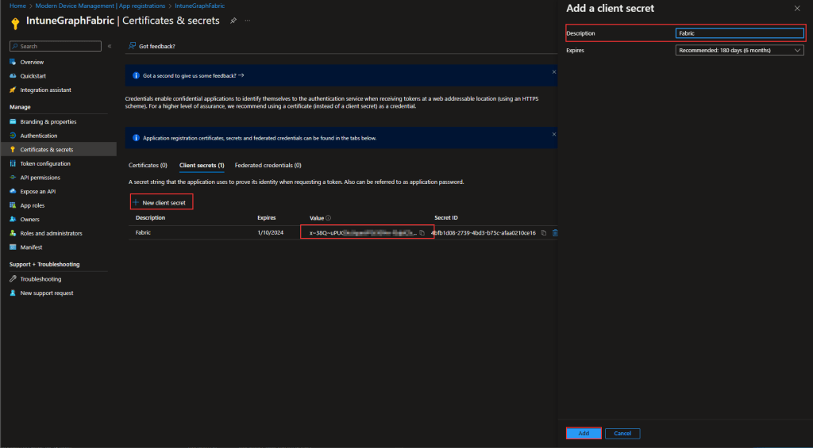The width and height of the screenshot is (813, 448).
Task: Focus the sidebar Search box
Action: pos(56,46)
